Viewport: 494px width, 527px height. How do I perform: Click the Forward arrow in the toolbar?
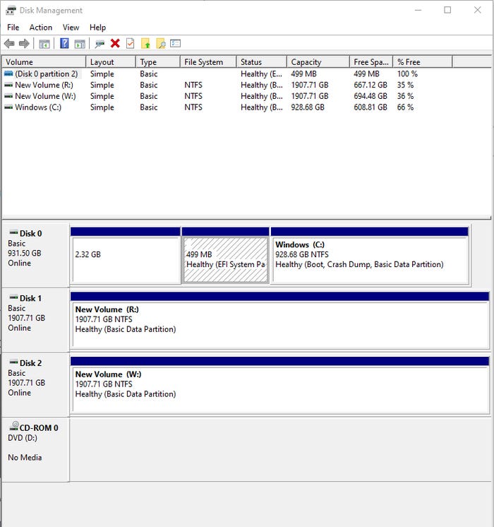pyautogui.click(x=24, y=43)
